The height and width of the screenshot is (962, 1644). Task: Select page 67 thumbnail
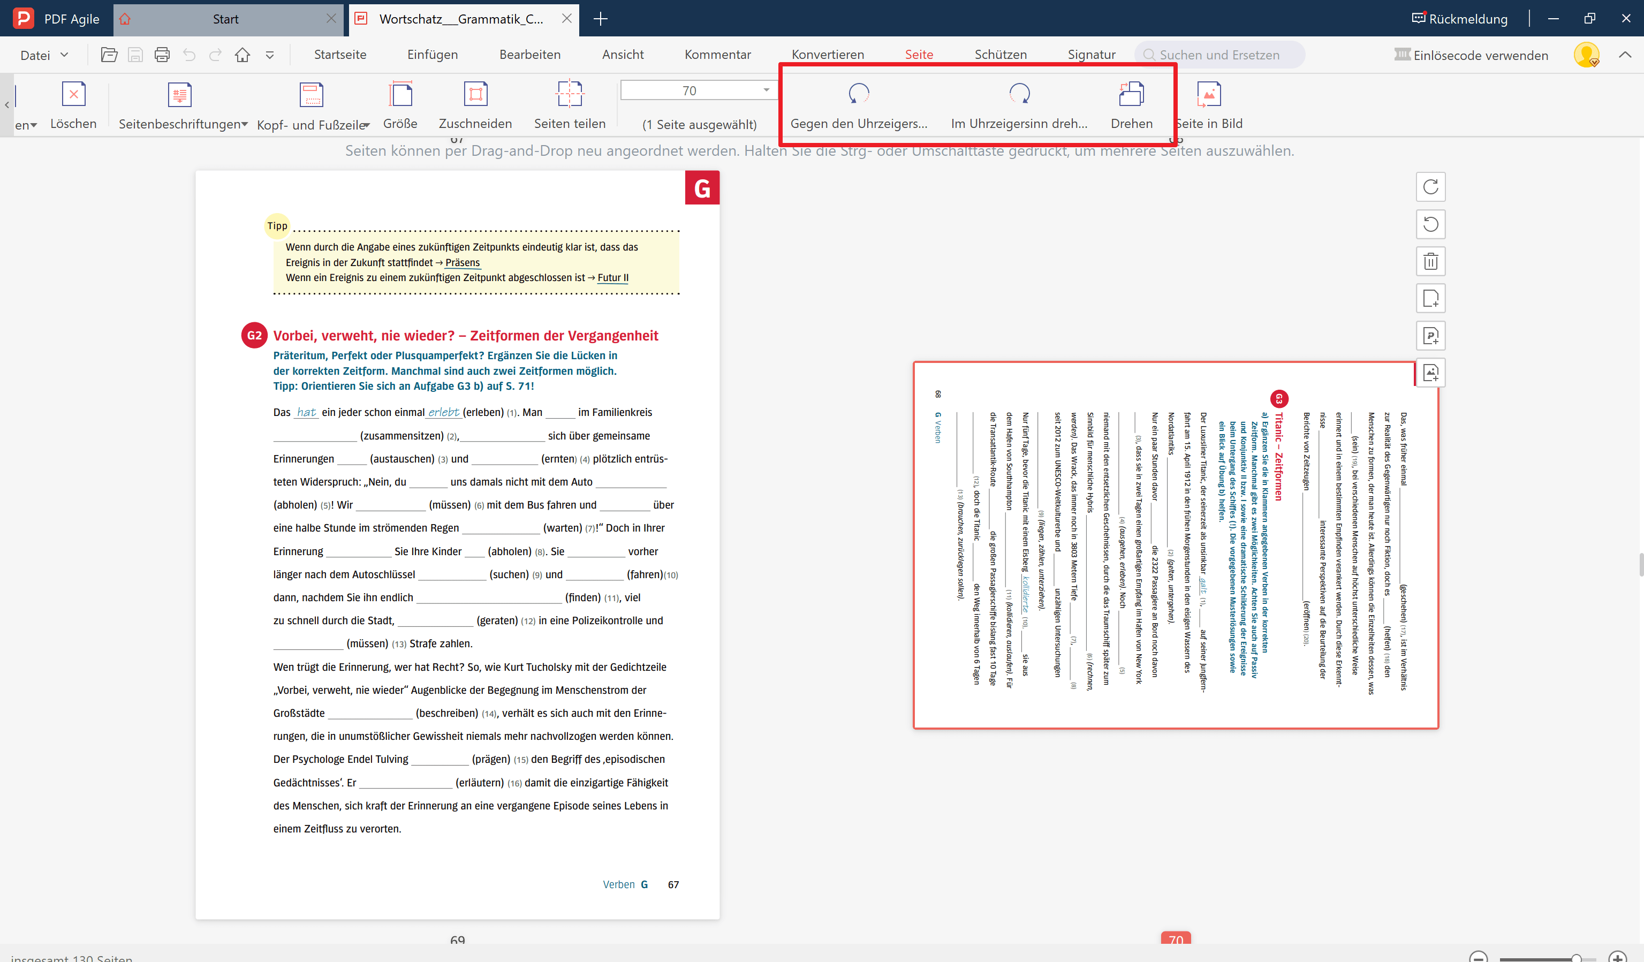coord(457,544)
